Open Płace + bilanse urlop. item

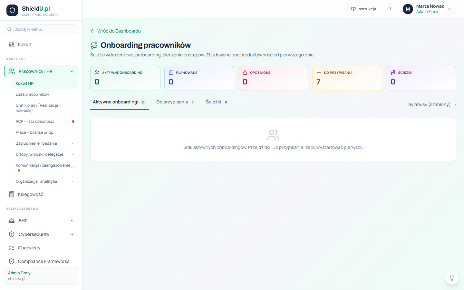pos(45,132)
